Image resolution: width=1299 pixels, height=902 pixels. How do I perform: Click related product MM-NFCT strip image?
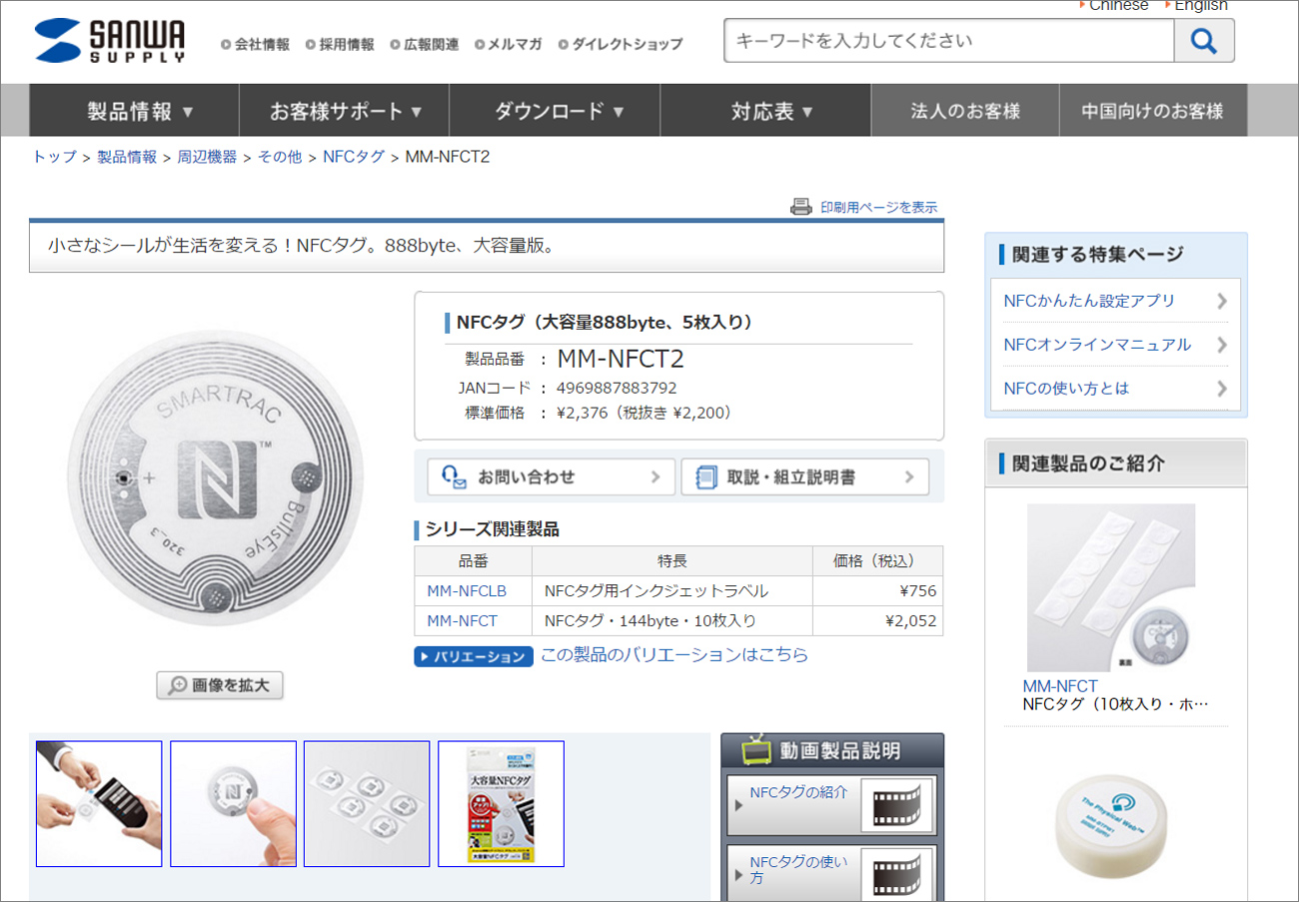coord(1111,588)
